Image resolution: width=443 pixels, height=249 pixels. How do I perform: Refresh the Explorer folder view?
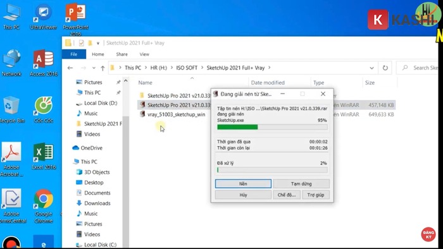coord(385,68)
